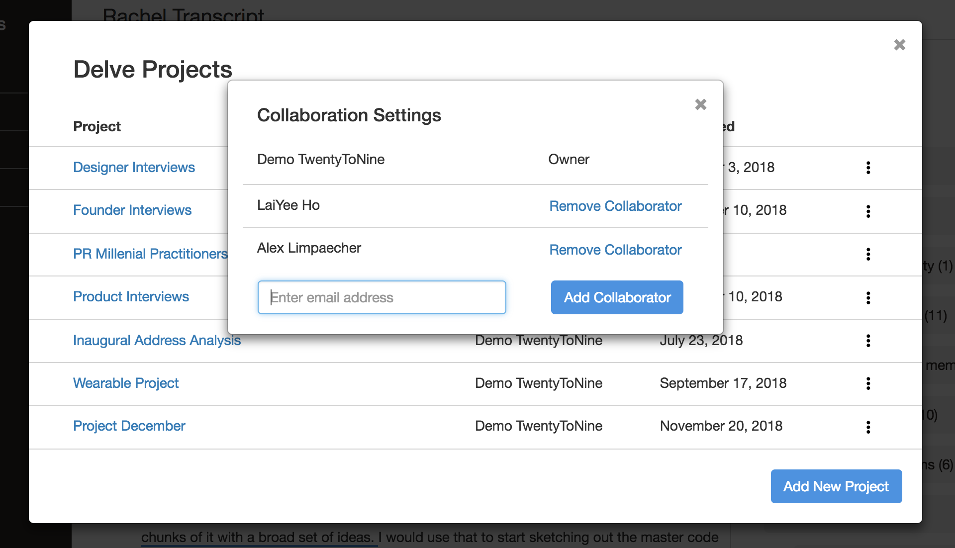Open the Inaugural Address Analysis project
955x548 pixels.
click(x=157, y=341)
